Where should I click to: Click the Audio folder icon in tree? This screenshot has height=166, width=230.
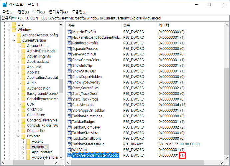(23, 83)
